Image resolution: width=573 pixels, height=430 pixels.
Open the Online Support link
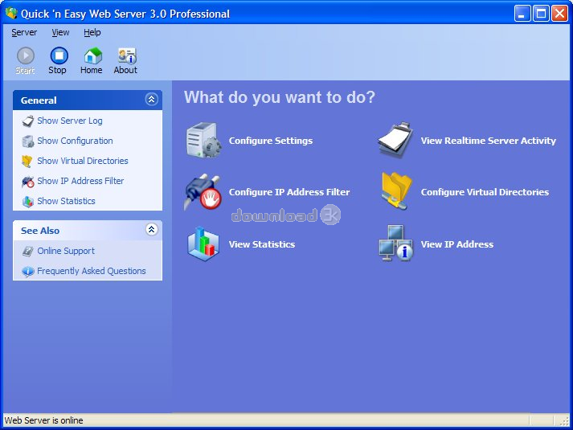pyautogui.click(x=66, y=252)
